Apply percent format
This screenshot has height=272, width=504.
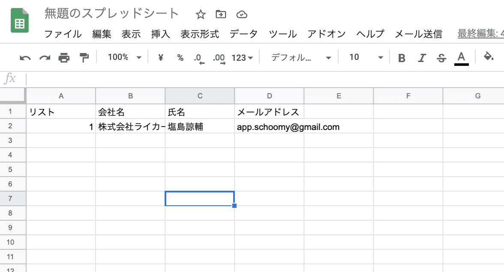tap(180, 57)
